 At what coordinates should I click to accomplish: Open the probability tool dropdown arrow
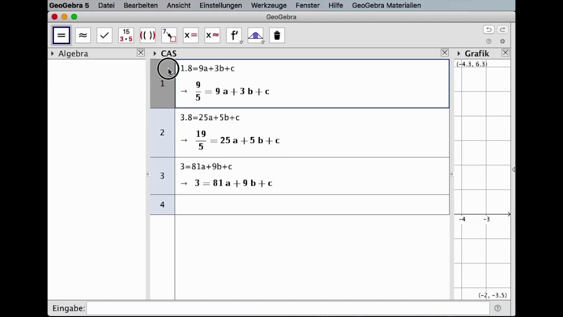[x=263, y=42]
